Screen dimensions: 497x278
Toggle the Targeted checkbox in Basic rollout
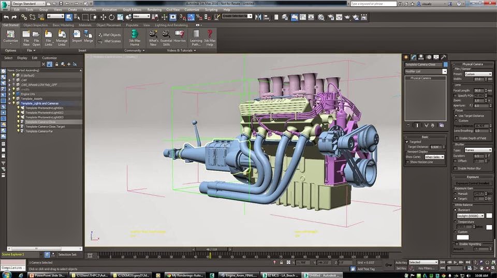(x=407, y=141)
